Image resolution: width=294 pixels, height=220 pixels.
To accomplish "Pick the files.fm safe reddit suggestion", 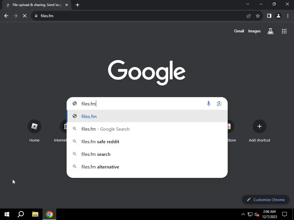I will point(147,142).
